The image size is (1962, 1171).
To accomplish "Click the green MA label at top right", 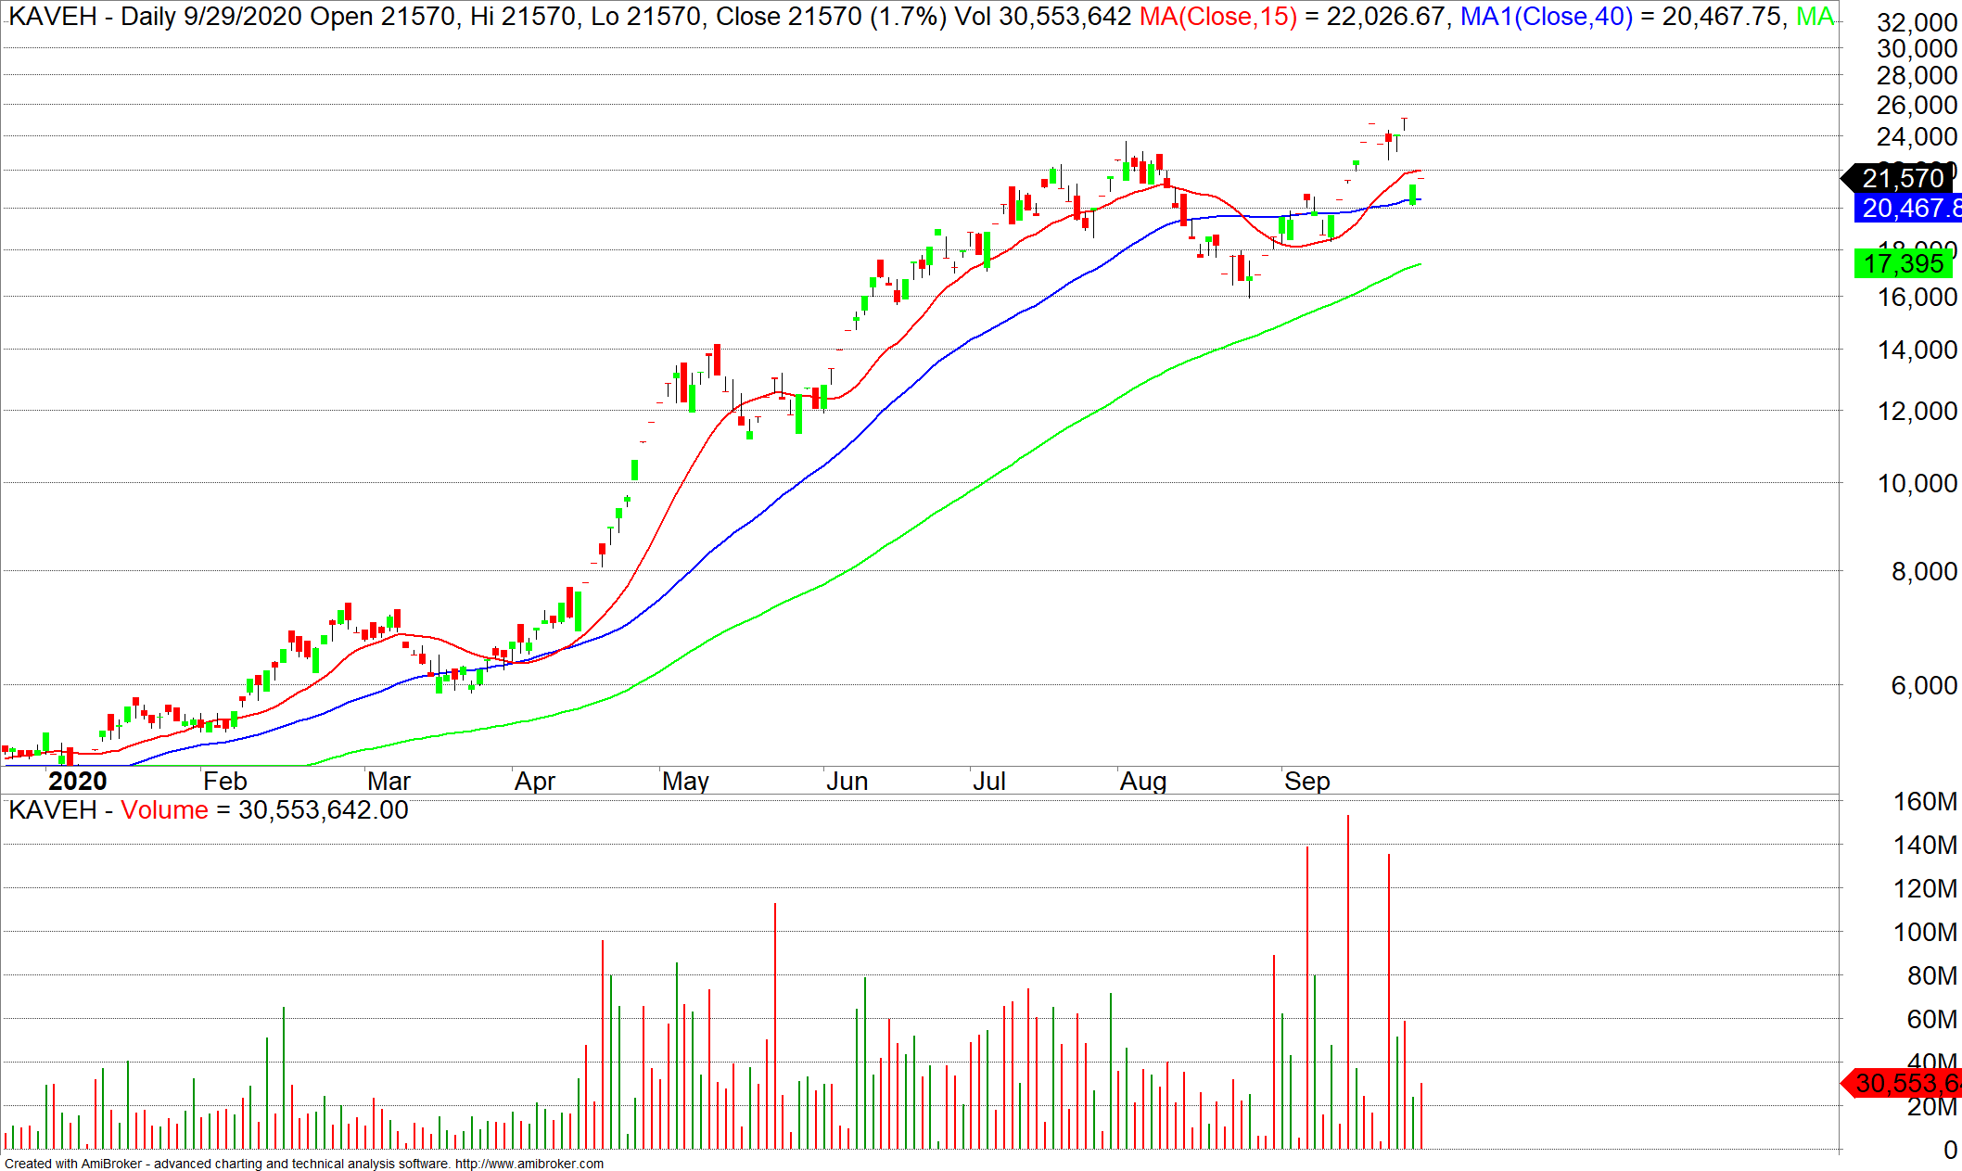I will (x=1814, y=17).
